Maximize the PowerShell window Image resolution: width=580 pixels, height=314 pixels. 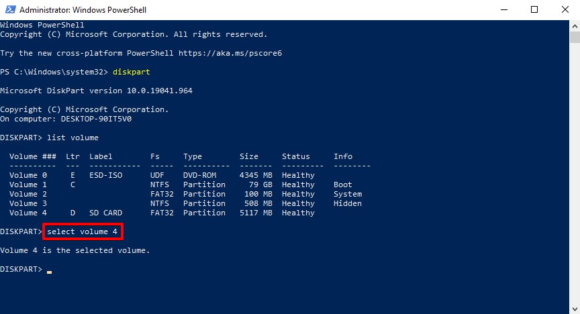(x=534, y=9)
